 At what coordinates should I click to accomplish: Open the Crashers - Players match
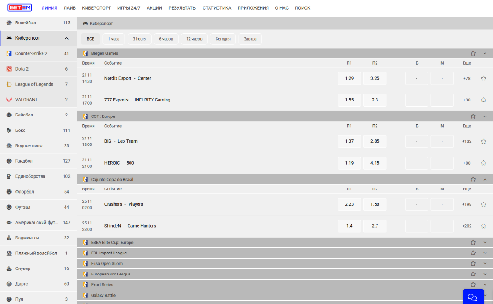click(x=123, y=204)
